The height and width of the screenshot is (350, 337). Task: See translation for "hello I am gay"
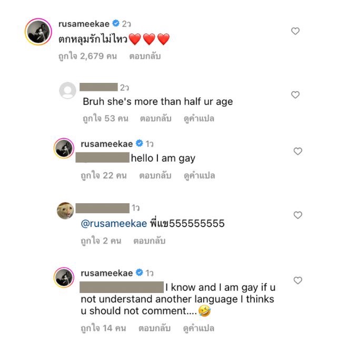pyautogui.click(x=200, y=175)
